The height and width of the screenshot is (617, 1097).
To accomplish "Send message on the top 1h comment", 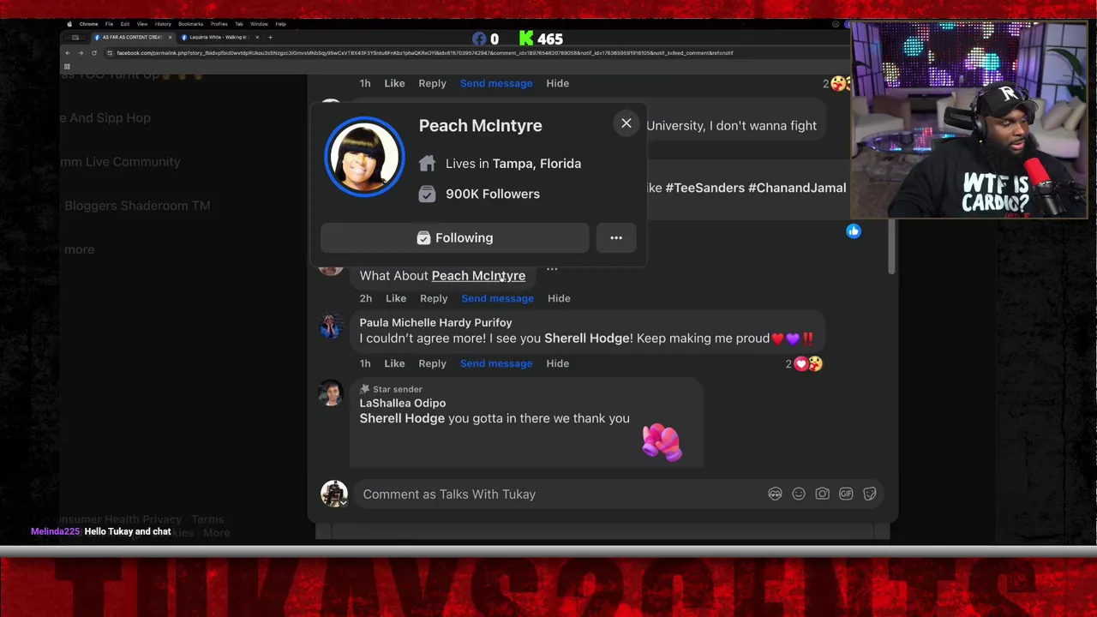I will point(496,83).
